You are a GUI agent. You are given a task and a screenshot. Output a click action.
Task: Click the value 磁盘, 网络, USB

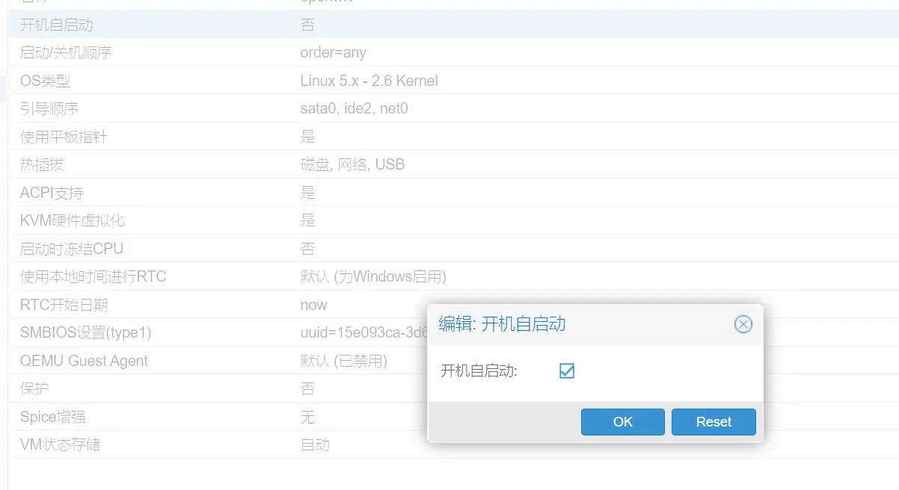352,165
